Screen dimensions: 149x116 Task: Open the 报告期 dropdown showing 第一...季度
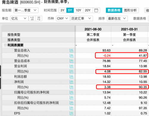[x=26, y=10]
